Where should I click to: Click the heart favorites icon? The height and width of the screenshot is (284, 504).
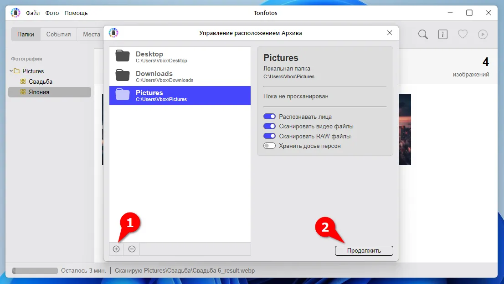pos(463,34)
